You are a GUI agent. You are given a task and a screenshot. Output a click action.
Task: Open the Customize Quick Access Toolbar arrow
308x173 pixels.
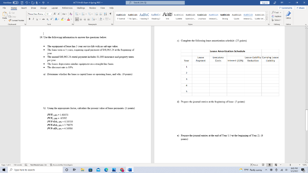(48, 3)
